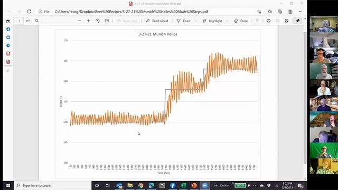
Task: Add this page to favorites with the star icon
Action: tap(259, 12)
